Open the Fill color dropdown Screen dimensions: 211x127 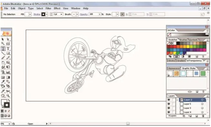coord(30,14)
